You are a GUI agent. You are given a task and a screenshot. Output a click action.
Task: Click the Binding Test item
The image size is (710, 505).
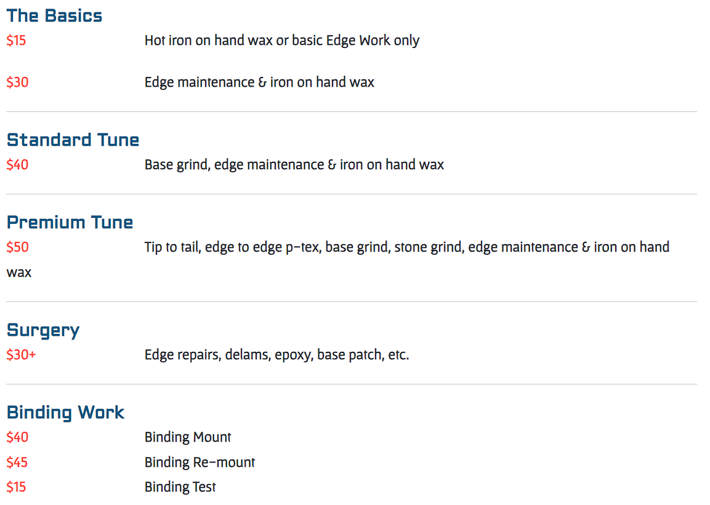[x=180, y=487]
